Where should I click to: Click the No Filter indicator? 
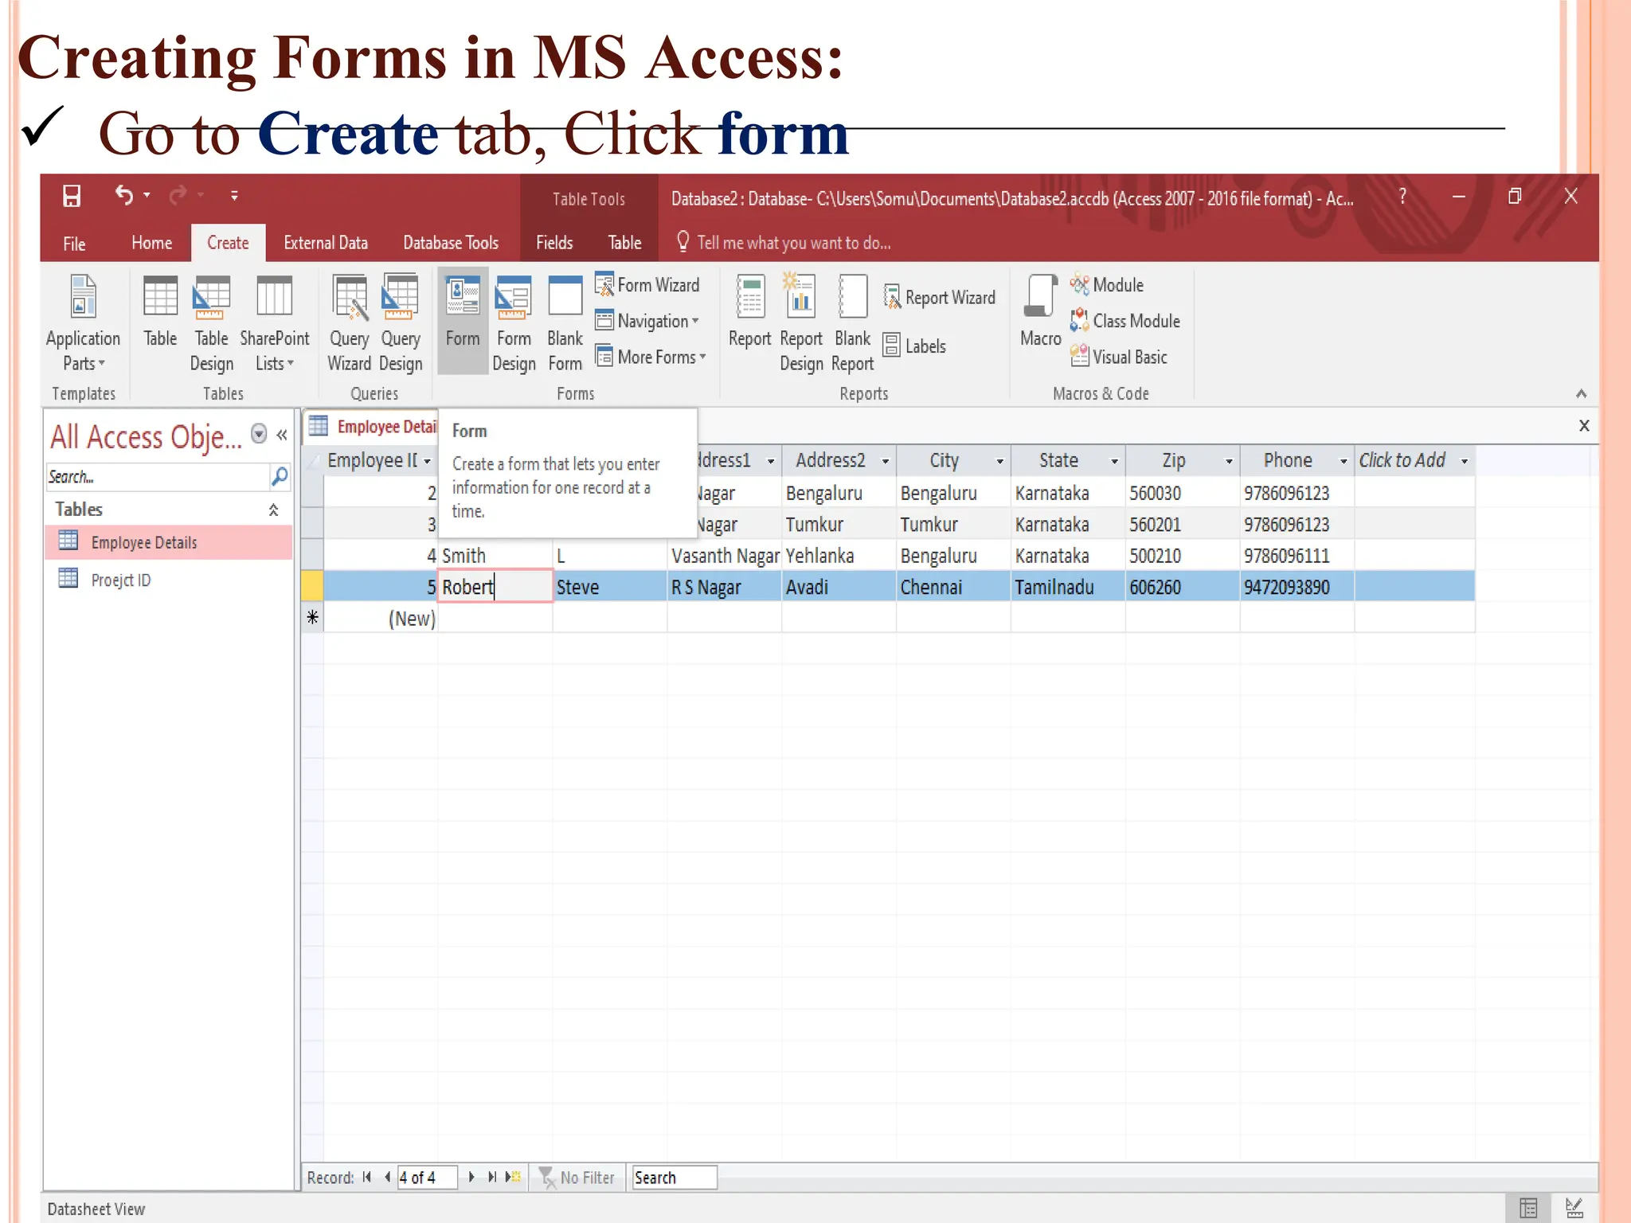pyautogui.click(x=577, y=1177)
